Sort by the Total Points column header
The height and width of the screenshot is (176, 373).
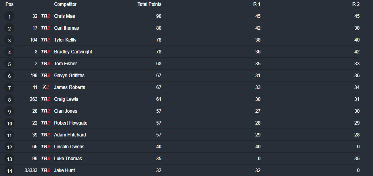coord(149,4)
